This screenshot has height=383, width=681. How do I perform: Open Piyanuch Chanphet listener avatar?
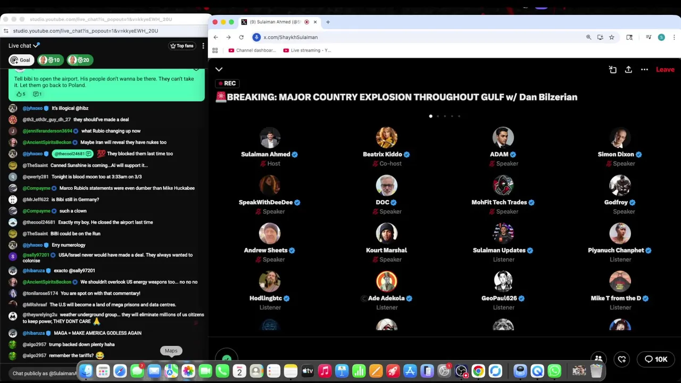620,233
